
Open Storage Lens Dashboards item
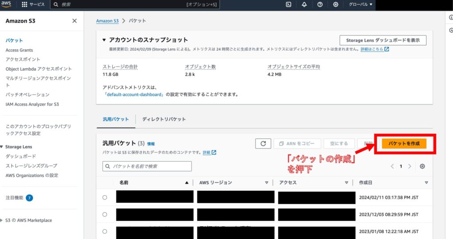tap(20, 156)
